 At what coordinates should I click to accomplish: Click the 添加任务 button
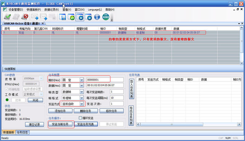tap(60, 111)
